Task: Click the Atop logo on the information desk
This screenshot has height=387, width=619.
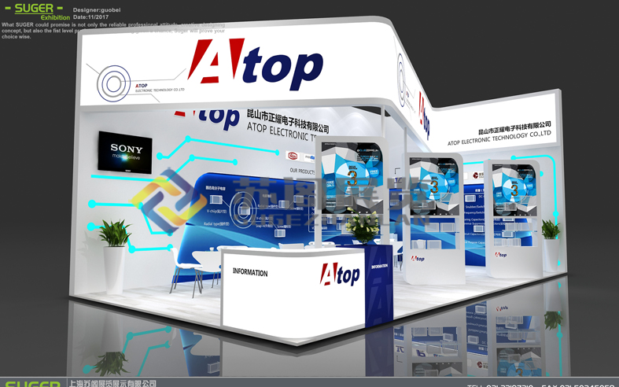Action: click(340, 274)
